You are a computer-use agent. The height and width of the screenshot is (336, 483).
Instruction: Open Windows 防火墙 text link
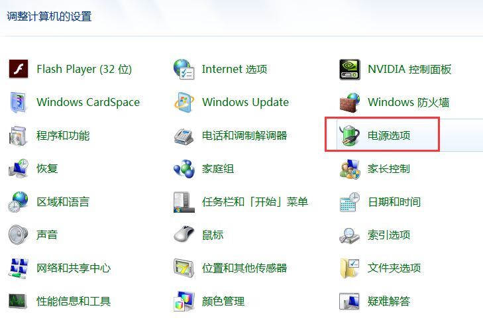coord(408,102)
